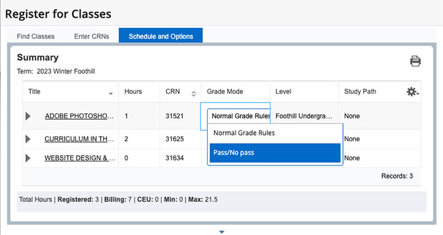This screenshot has height=235, width=443.
Task: Expand the WEBSITE DESIGN row details
Action: (28, 158)
